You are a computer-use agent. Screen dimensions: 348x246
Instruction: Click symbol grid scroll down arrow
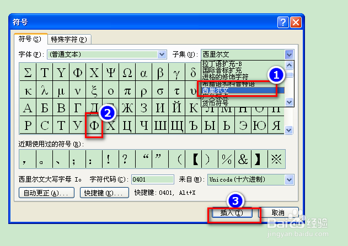(288, 130)
